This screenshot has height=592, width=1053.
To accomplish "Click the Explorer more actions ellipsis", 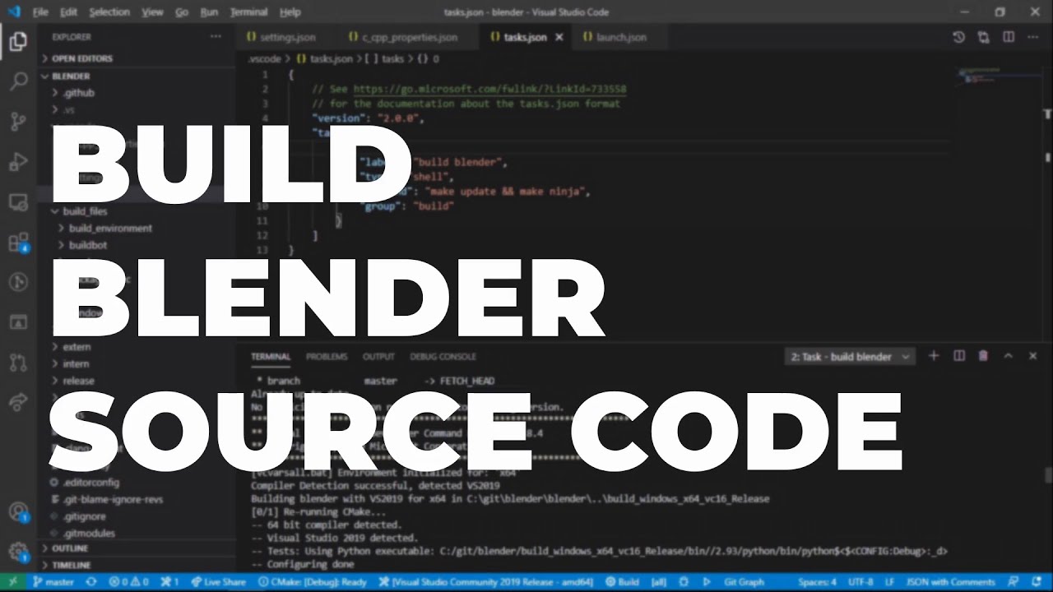I will (216, 37).
